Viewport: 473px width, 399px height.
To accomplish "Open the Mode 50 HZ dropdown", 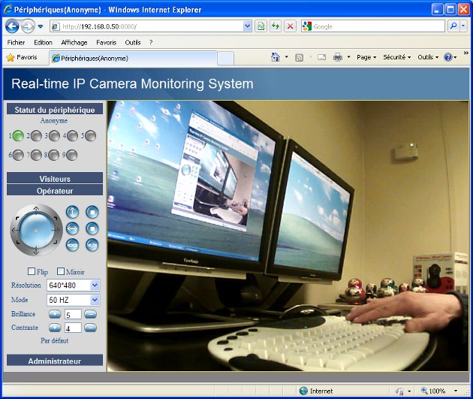I will pos(95,300).
